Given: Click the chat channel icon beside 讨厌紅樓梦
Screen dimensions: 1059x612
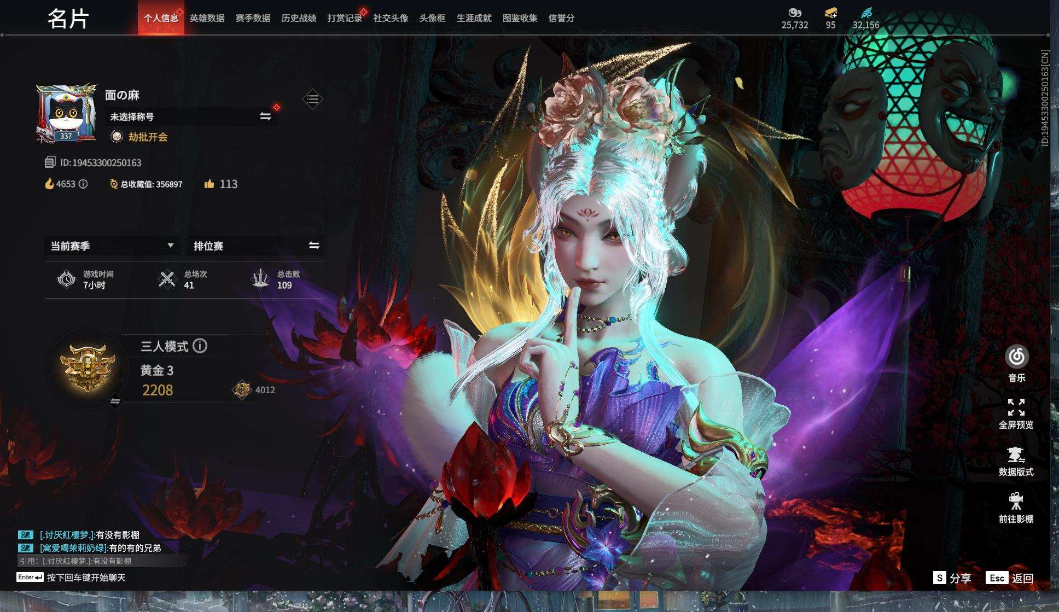Looking at the screenshot, I should [26, 535].
